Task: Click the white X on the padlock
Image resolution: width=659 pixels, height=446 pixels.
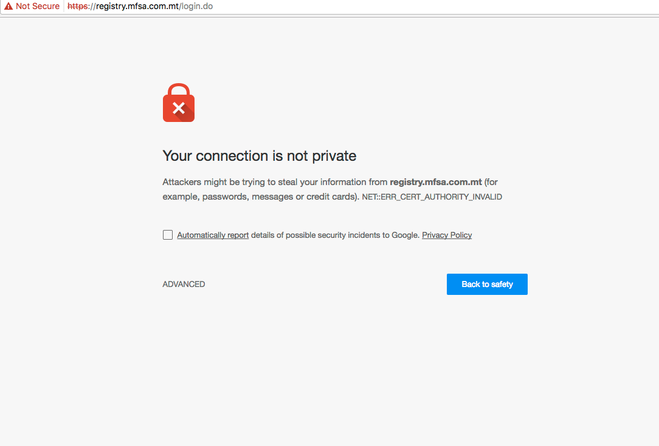Action: coord(178,109)
